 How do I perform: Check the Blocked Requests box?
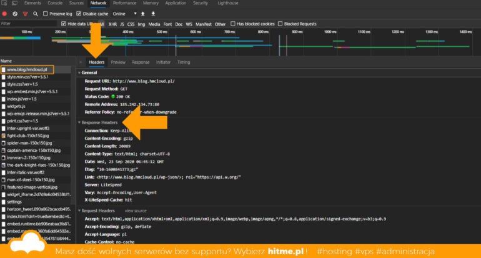280,24
